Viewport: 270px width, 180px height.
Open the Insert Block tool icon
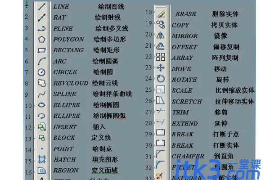[42, 127]
